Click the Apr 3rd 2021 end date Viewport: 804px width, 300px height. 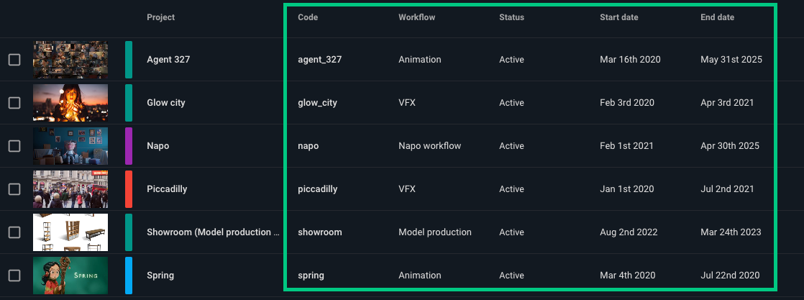727,103
